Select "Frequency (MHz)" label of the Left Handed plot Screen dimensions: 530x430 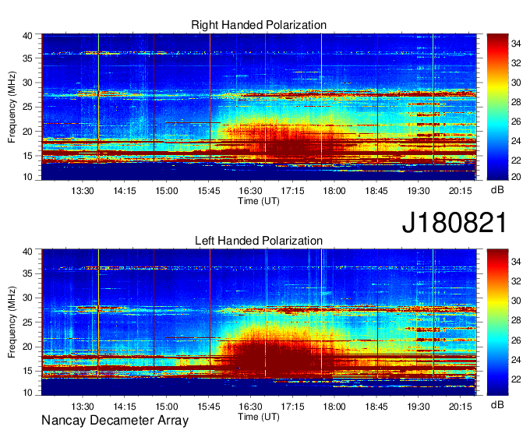(x=12, y=322)
